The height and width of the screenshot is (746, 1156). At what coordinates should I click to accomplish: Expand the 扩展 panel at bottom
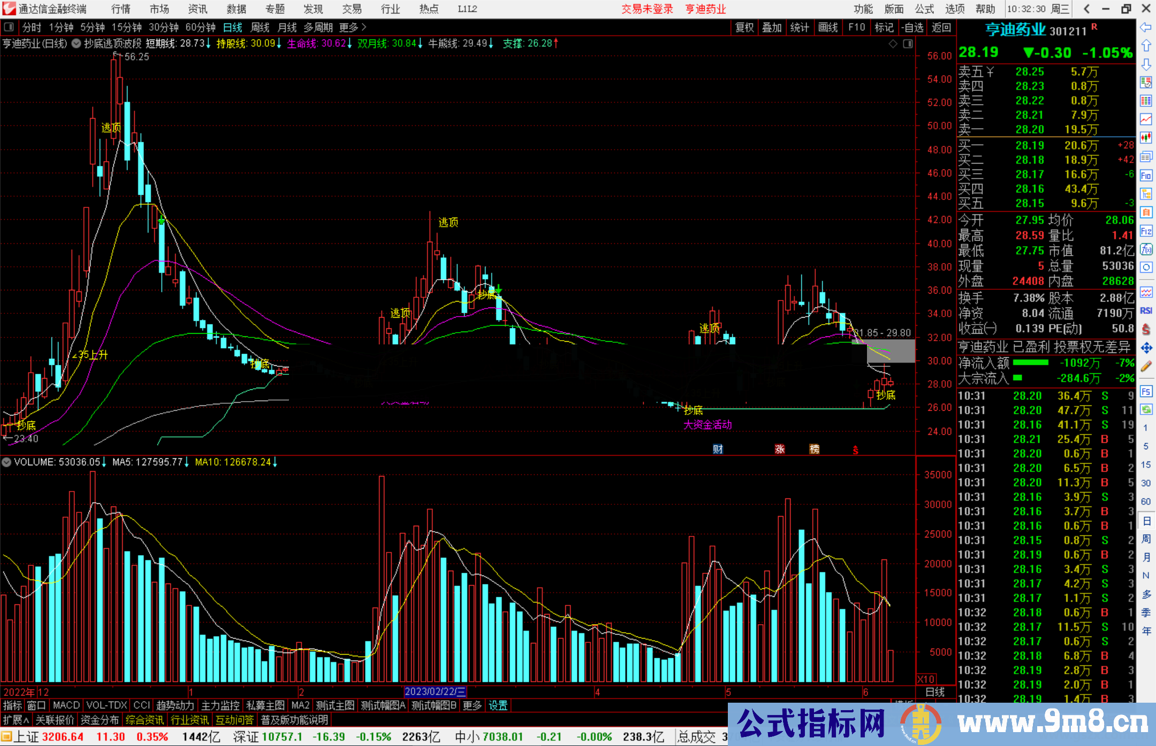coord(16,720)
